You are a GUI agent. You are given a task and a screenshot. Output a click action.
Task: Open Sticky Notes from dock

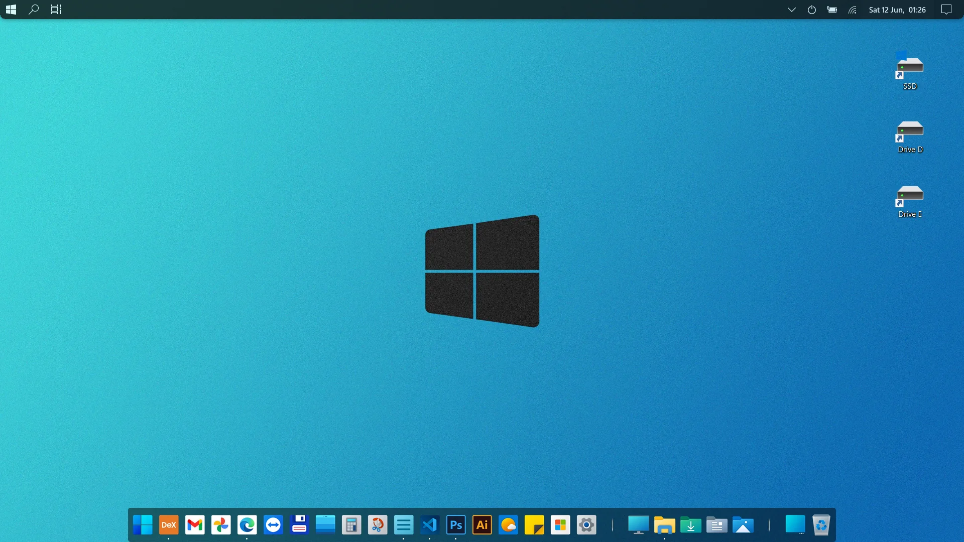(534, 525)
